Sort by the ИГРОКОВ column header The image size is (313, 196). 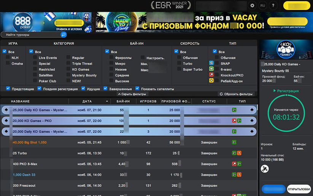click(x=148, y=101)
